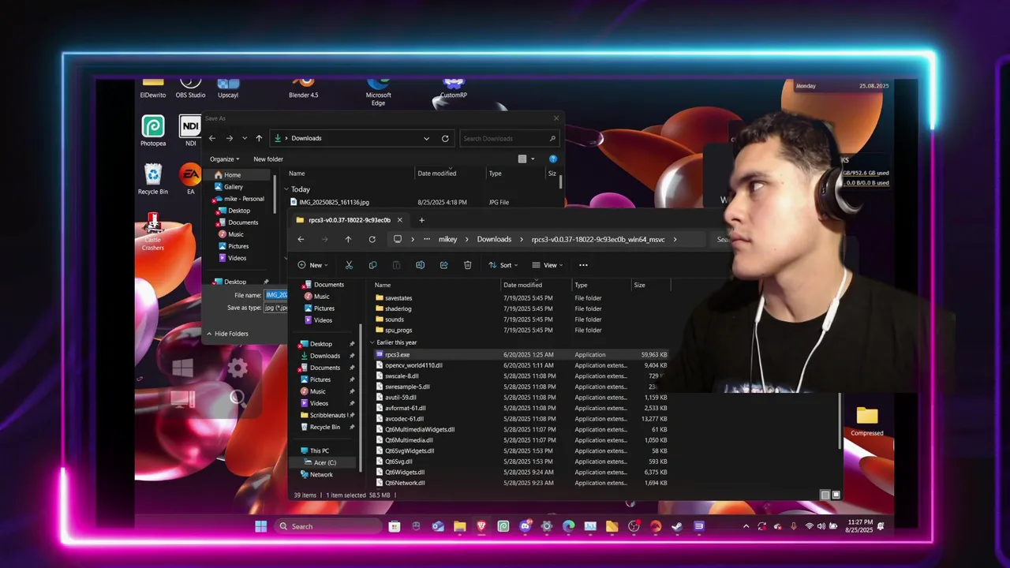Sort by Date modified column in Explorer
Viewport: 1010px width, 568px height.
point(522,285)
